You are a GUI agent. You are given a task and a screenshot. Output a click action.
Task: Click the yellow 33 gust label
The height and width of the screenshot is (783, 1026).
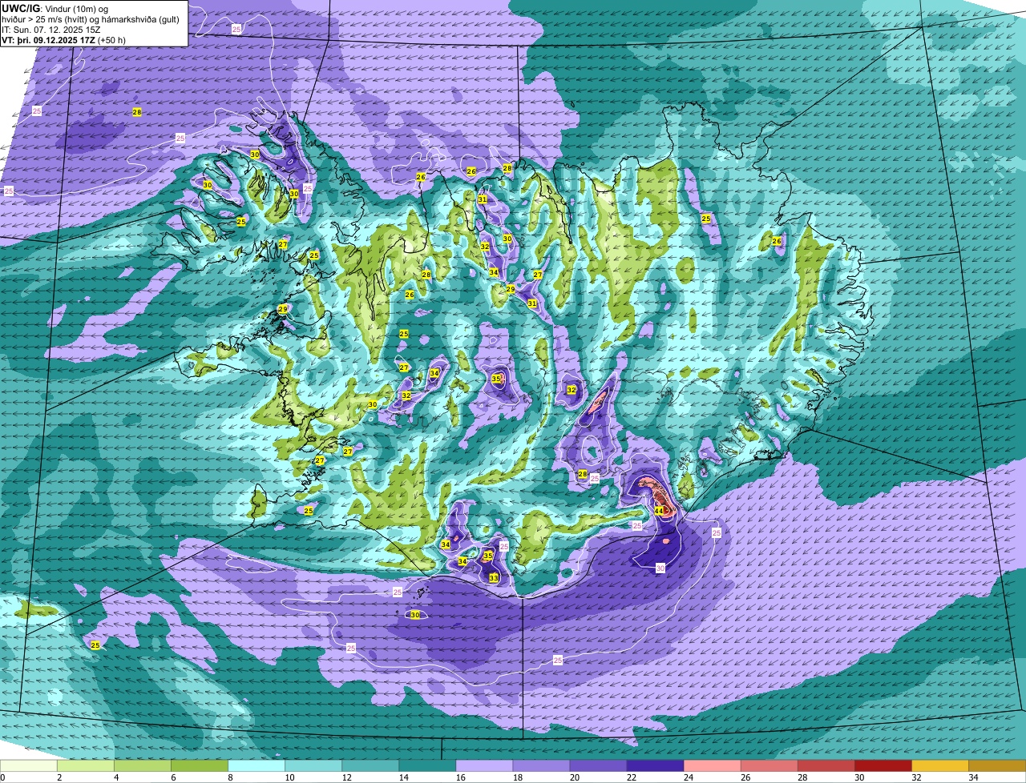[494, 577]
